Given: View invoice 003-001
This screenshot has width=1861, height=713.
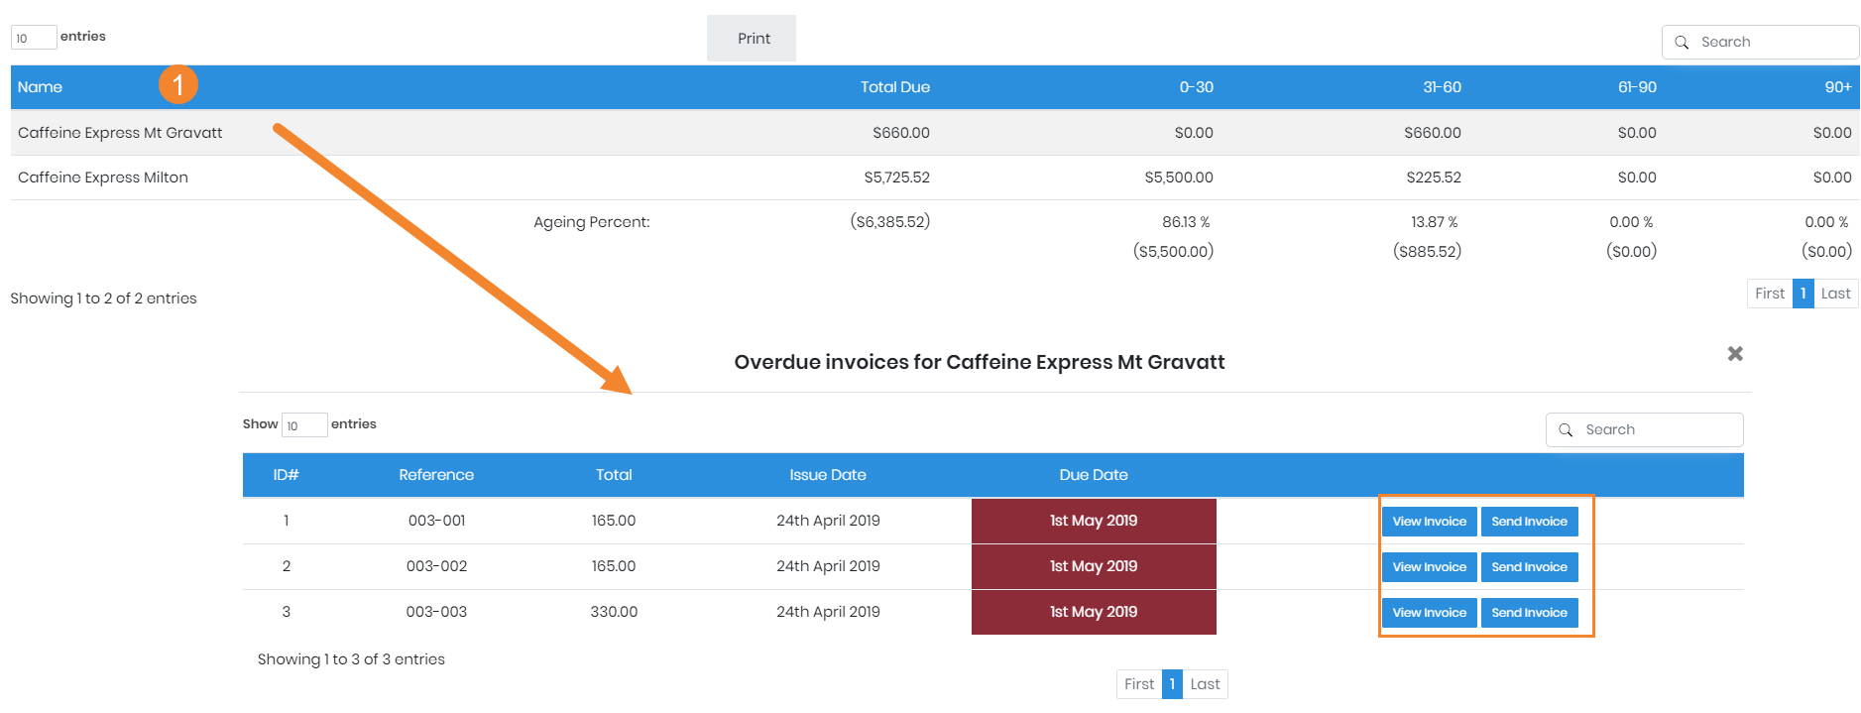Looking at the screenshot, I should 1429,522.
